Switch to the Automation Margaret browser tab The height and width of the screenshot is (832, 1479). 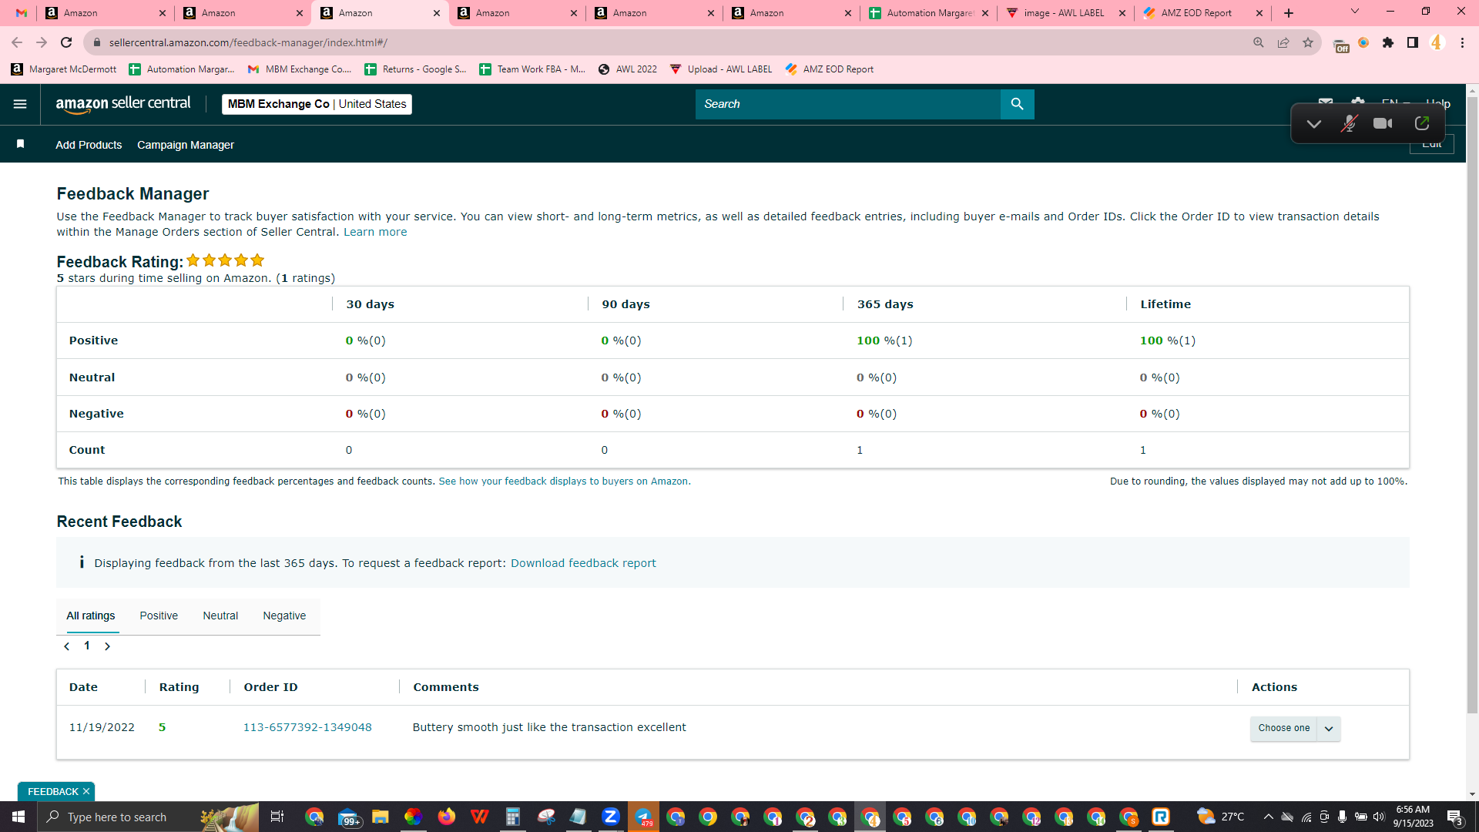(x=929, y=13)
